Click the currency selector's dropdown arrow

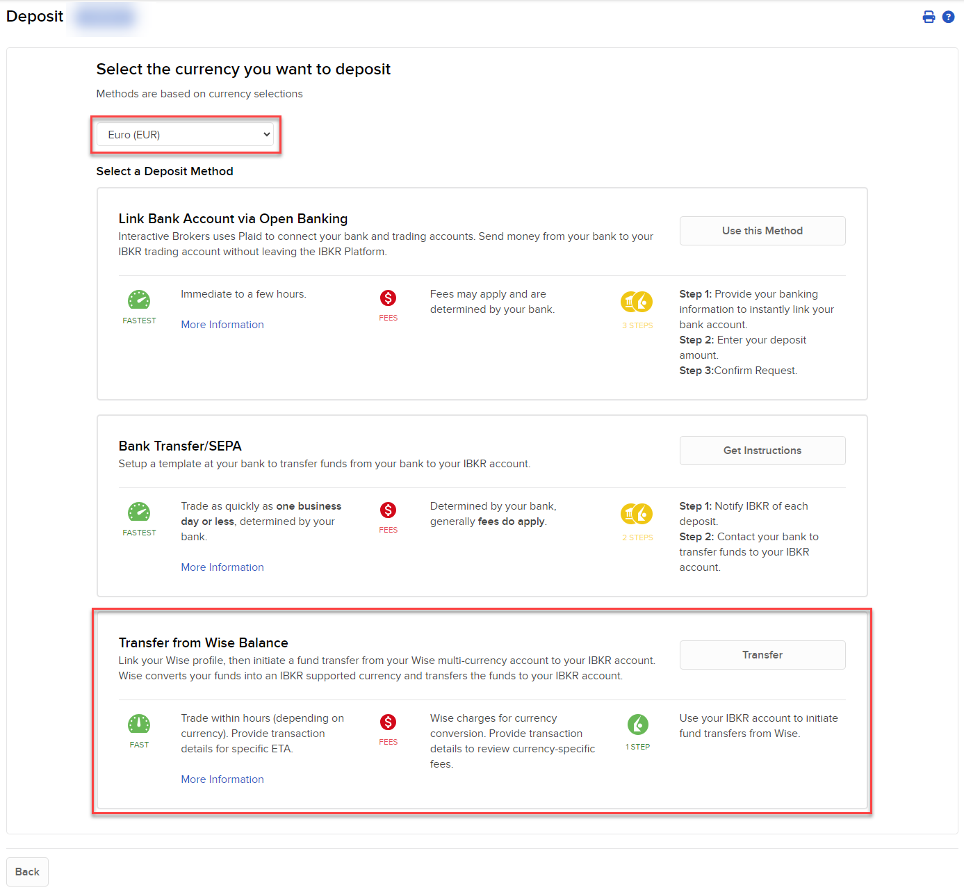(266, 134)
